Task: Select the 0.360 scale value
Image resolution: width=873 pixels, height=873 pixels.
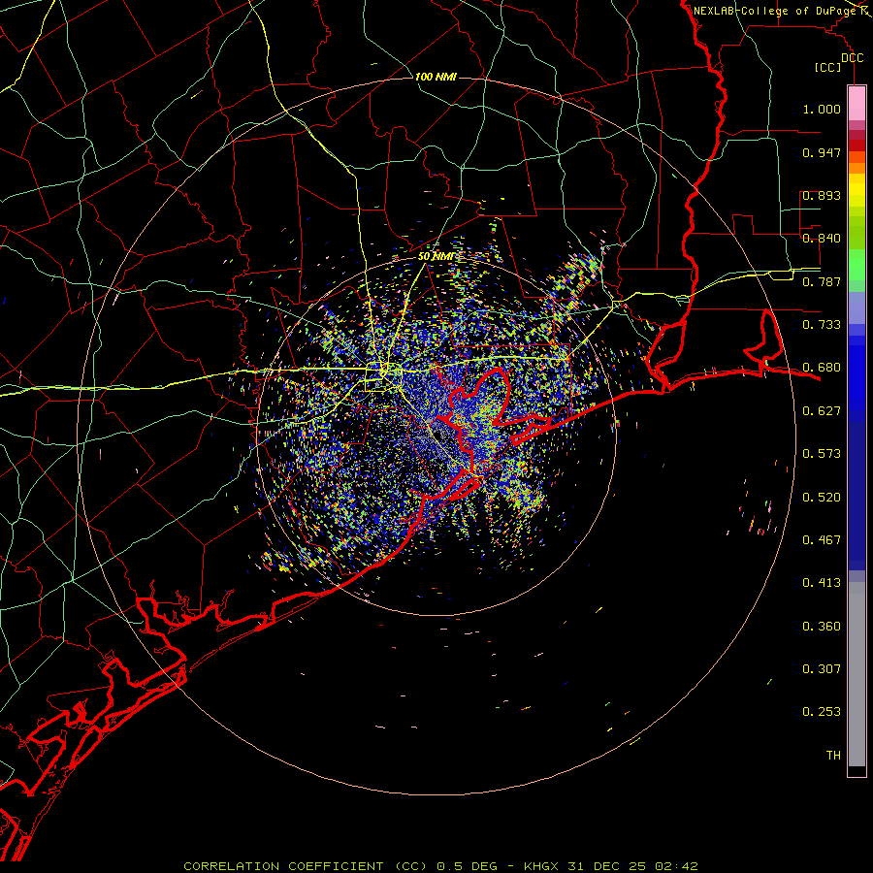Action: click(822, 627)
